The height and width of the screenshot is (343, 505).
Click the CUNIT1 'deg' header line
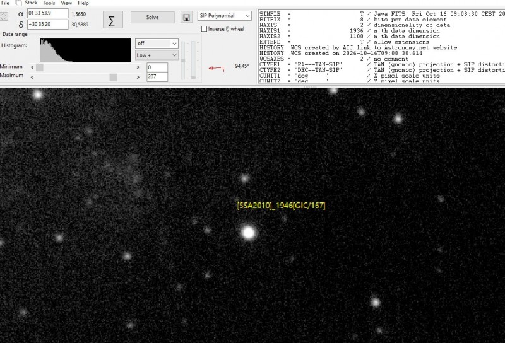350,76
